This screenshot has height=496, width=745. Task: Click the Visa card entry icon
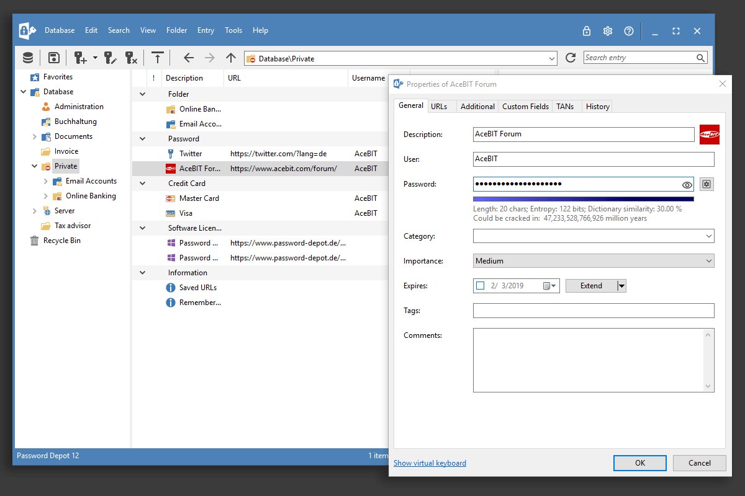[x=171, y=213]
